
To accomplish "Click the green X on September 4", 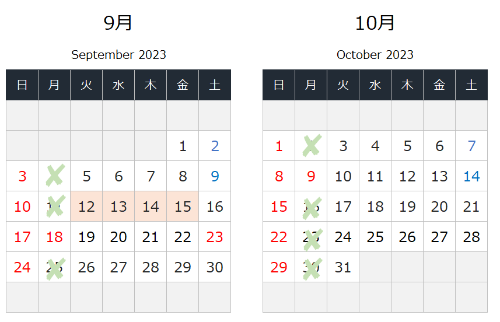I will click(x=55, y=175).
